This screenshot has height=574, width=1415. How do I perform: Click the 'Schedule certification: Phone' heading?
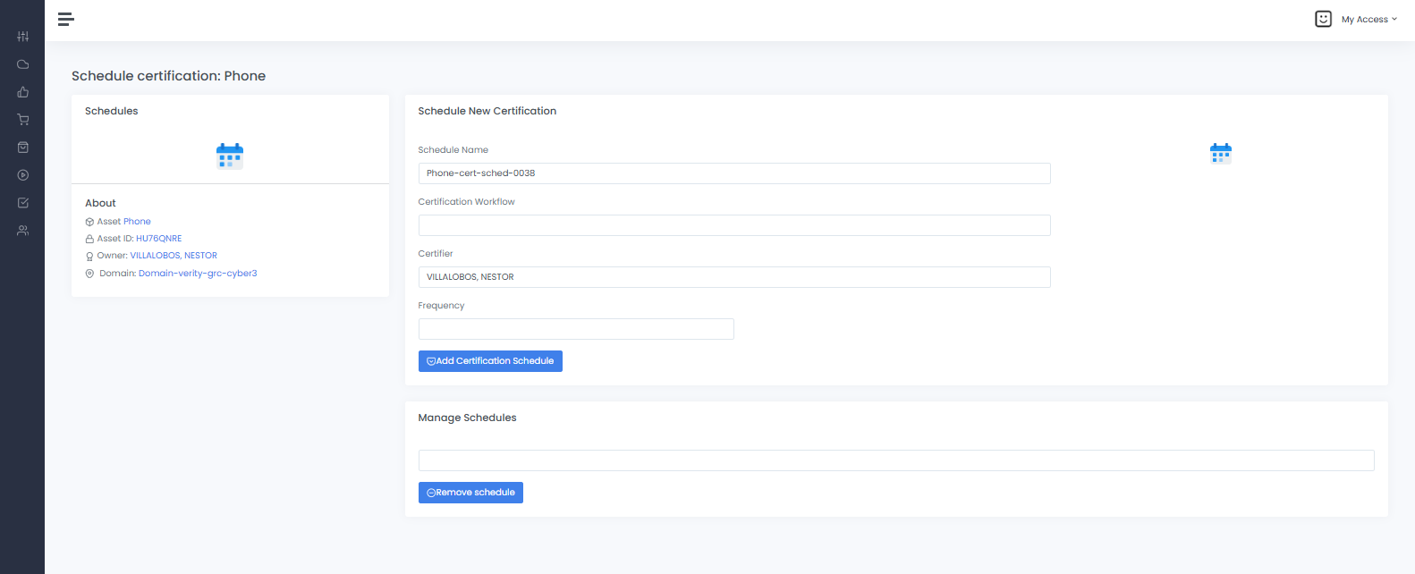tap(168, 76)
